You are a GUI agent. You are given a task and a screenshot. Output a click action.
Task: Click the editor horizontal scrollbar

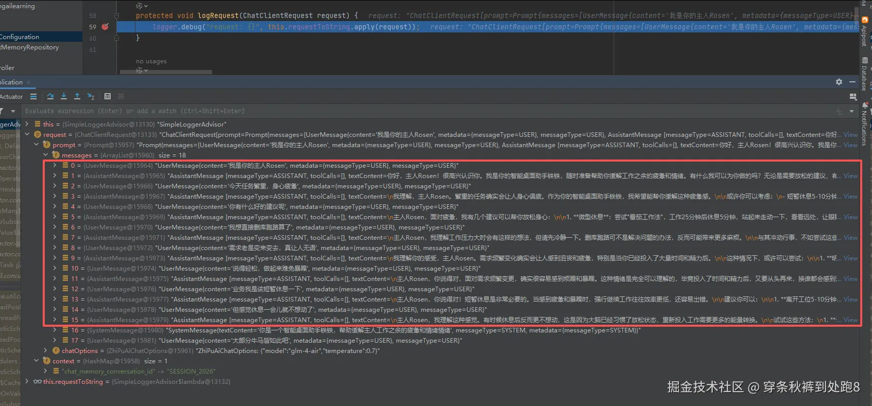[x=166, y=72]
